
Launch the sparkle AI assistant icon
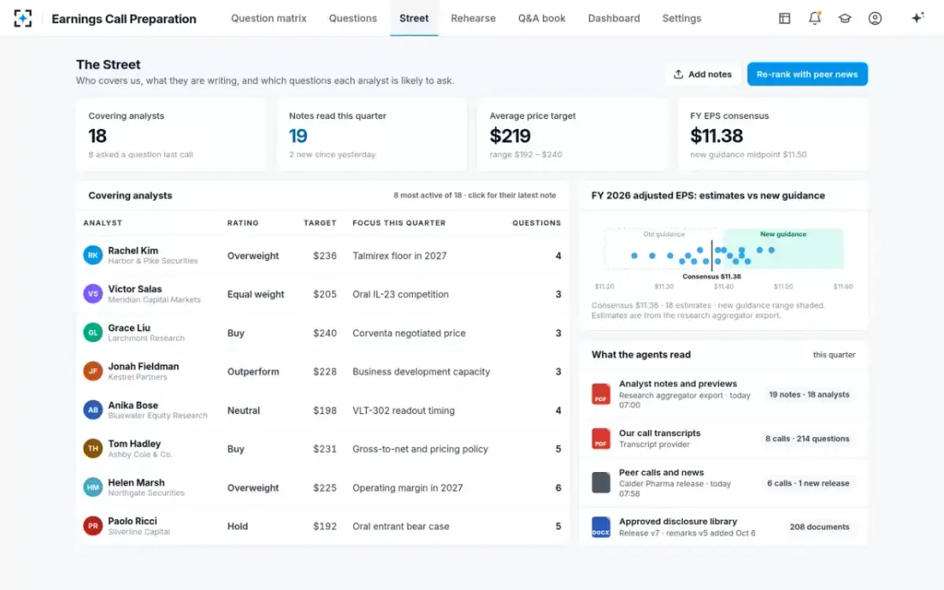(x=917, y=18)
